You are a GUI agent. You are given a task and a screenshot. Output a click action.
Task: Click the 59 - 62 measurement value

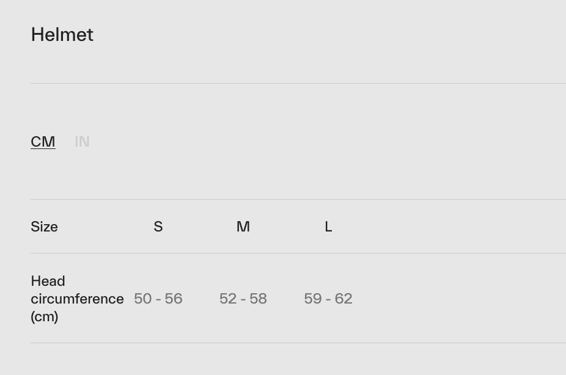pyautogui.click(x=328, y=299)
